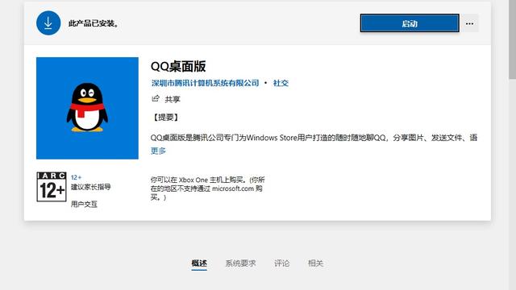Click the QQ penguin app logo
The width and height of the screenshot is (516, 290).
[87, 108]
